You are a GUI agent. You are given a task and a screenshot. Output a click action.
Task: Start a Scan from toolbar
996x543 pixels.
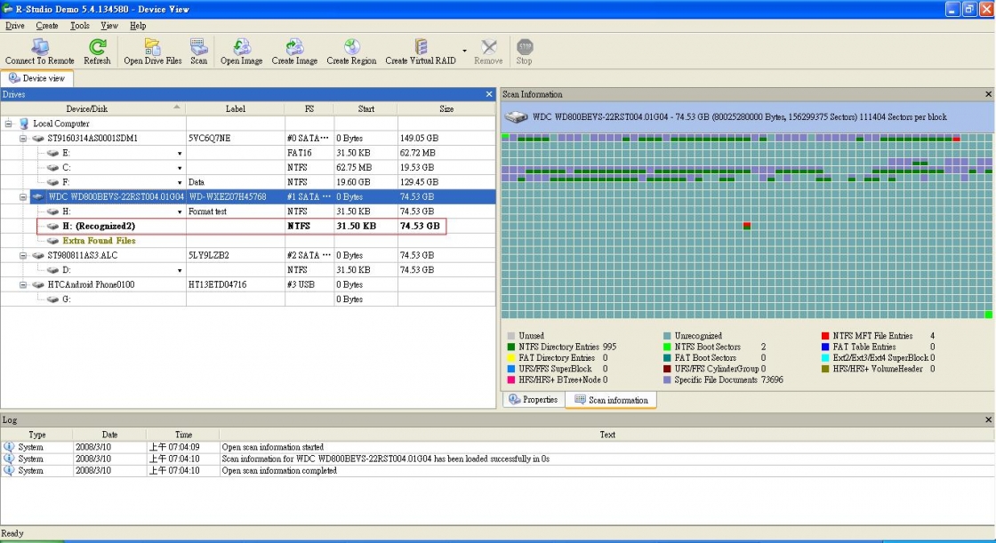[x=199, y=52]
